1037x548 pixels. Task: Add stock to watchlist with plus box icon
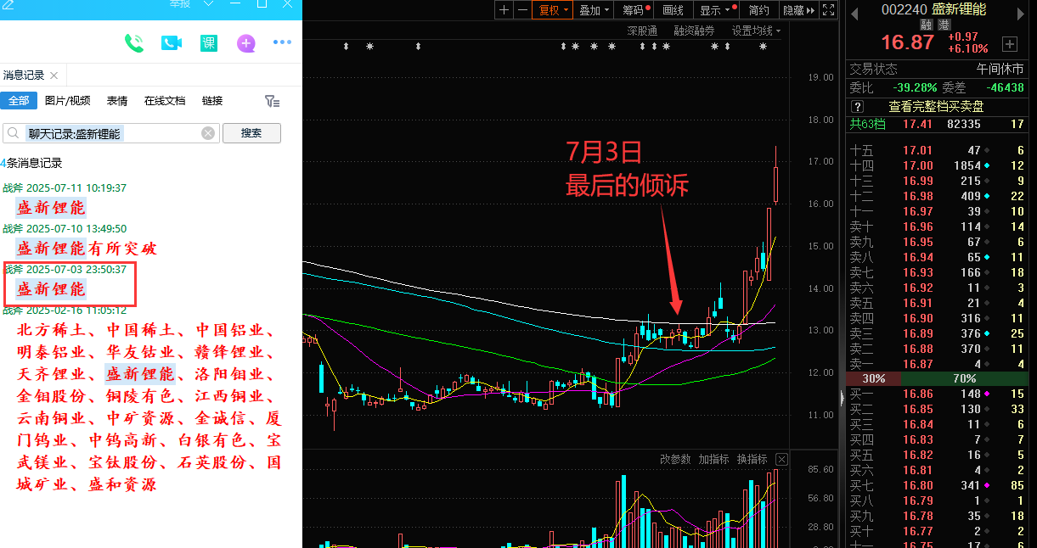point(1010,43)
